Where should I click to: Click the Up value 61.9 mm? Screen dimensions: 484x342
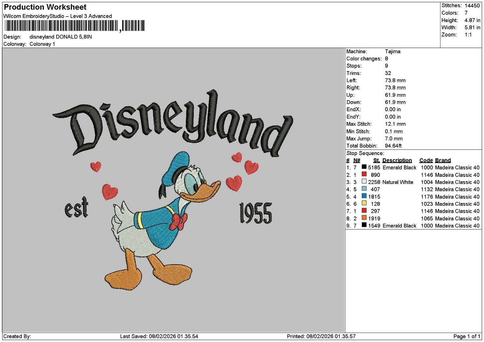pyautogui.click(x=395, y=95)
